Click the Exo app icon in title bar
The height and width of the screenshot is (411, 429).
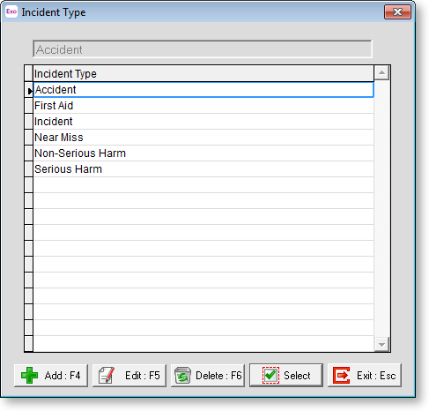click(x=11, y=11)
